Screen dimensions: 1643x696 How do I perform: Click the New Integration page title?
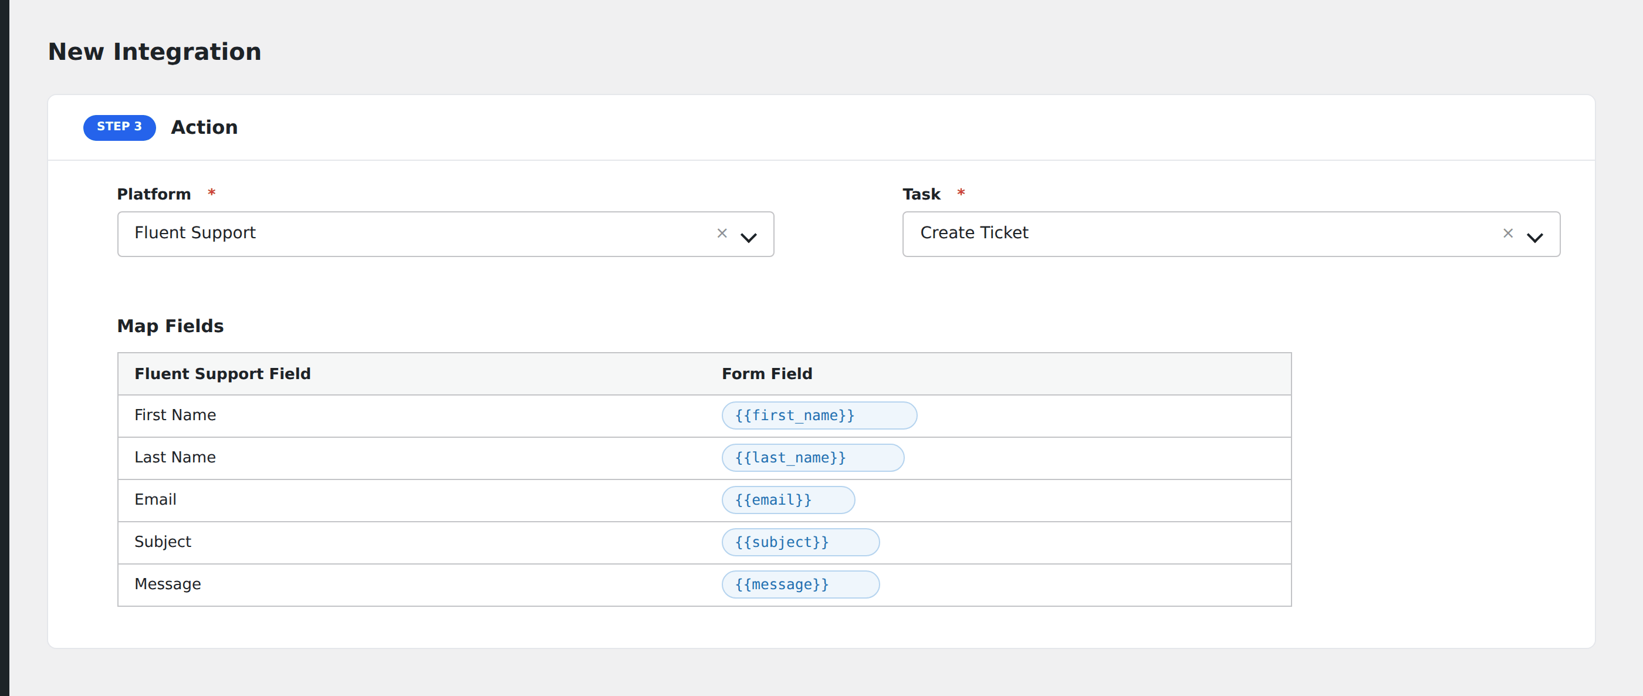154,52
